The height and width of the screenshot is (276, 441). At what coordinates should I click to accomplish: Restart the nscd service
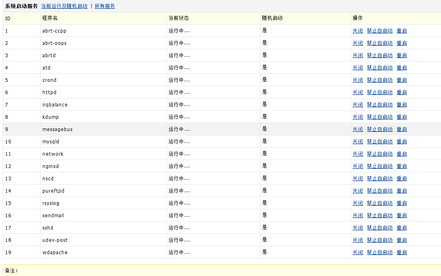[402, 179]
